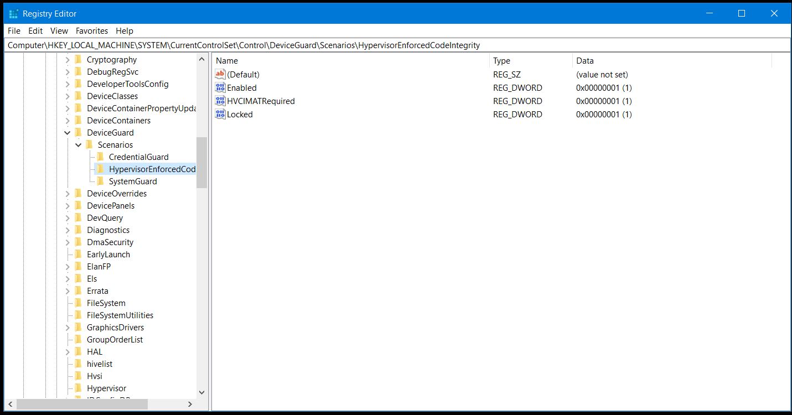Expand the DeviceOverrides tree node

tap(68, 194)
